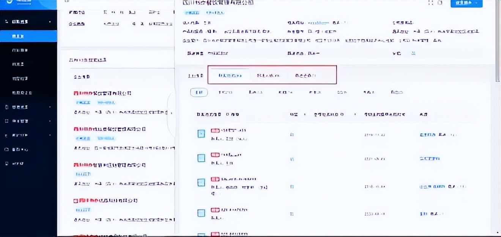Viewport: 501px width, 237px height.
Task: Click the small icon at top of the middle panel
Action: click(x=67, y=2)
